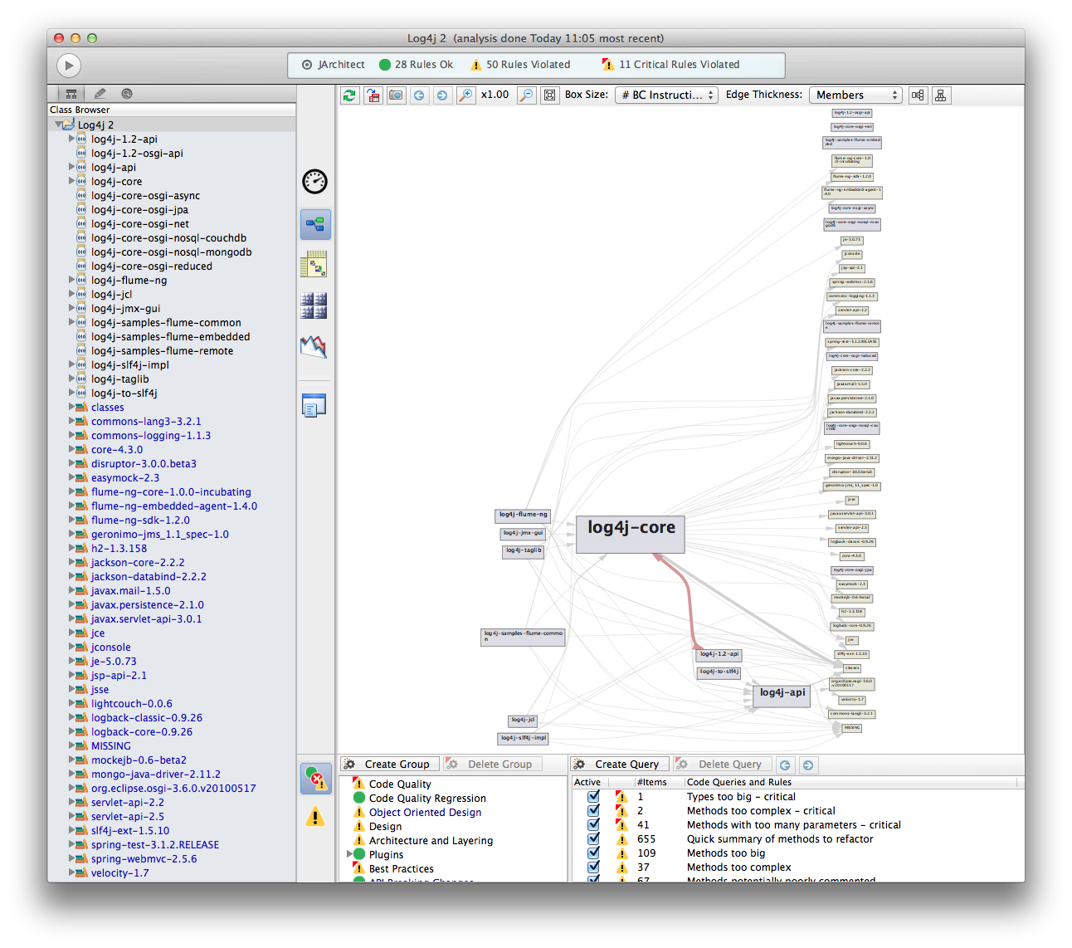Image resolution: width=1072 pixels, height=948 pixels.
Task: Select velocity-1.7 in the tree
Action: click(x=120, y=873)
